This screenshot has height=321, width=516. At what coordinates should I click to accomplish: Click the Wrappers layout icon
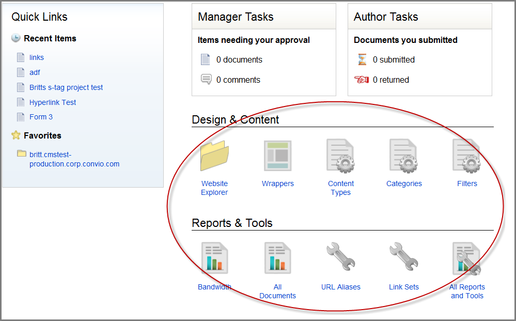tap(278, 156)
